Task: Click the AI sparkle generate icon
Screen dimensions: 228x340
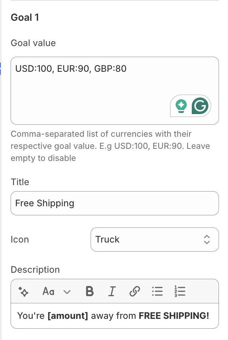Action: click(x=23, y=291)
